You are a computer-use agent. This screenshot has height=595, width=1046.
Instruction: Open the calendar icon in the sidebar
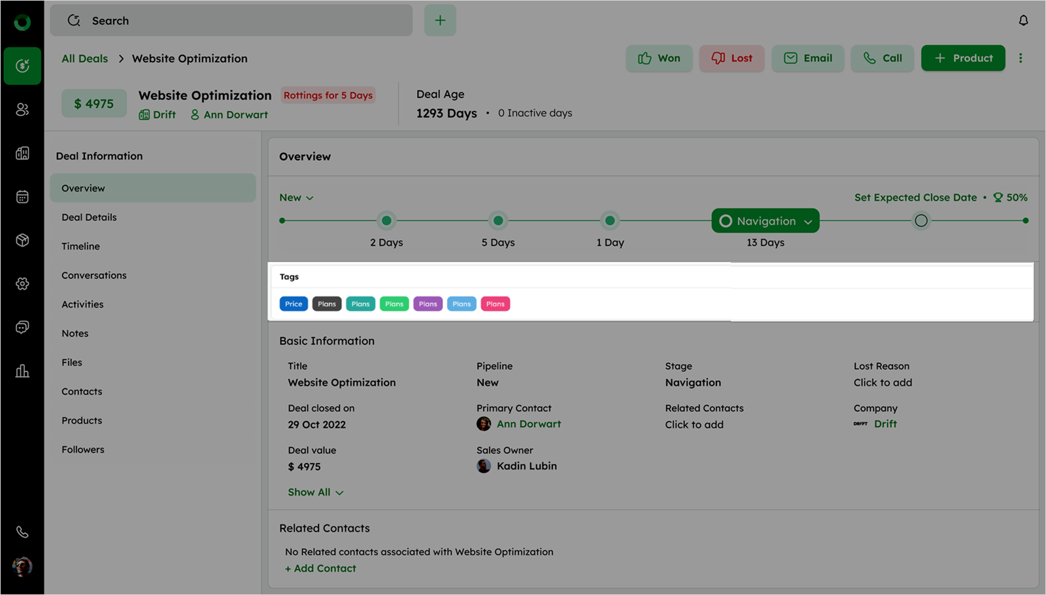pos(22,197)
